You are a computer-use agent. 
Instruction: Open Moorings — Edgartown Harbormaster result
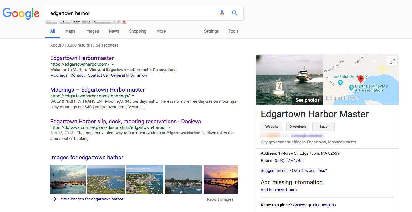point(98,90)
